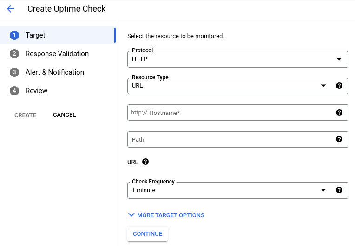This screenshot has width=355, height=246.
Task: Click the Create button
Action: click(25, 115)
